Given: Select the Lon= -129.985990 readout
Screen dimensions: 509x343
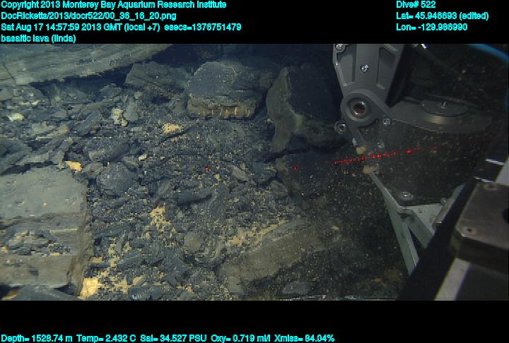Looking at the screenshot, I should tap(432, 27).
